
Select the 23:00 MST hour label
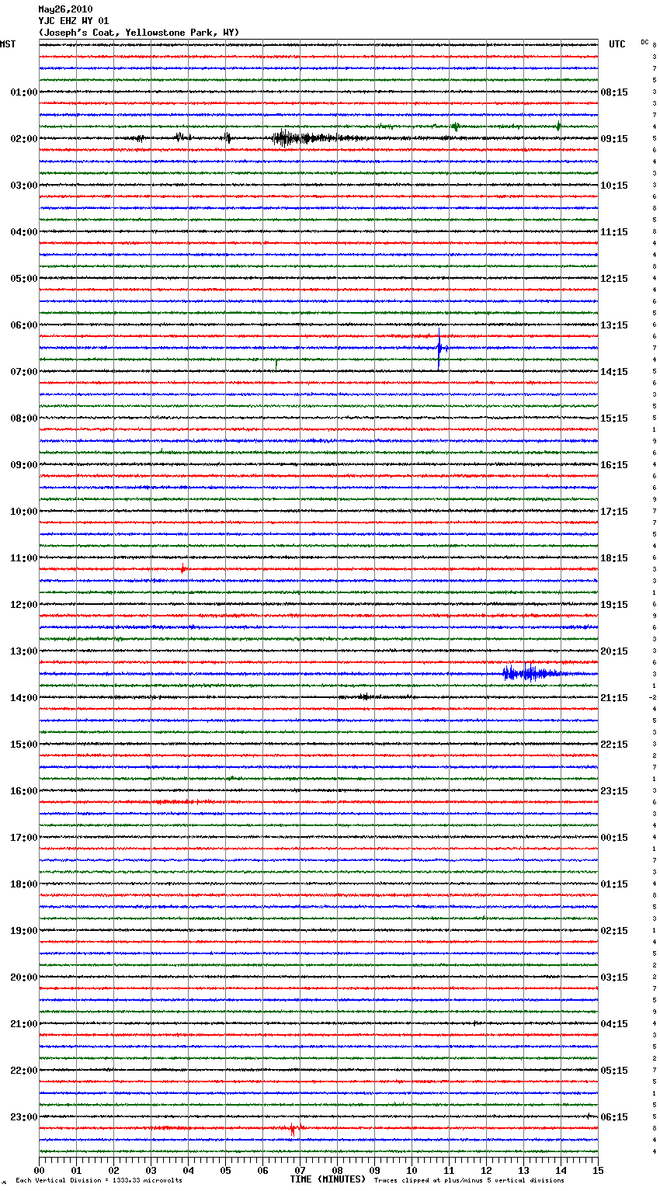[24, 1117]
